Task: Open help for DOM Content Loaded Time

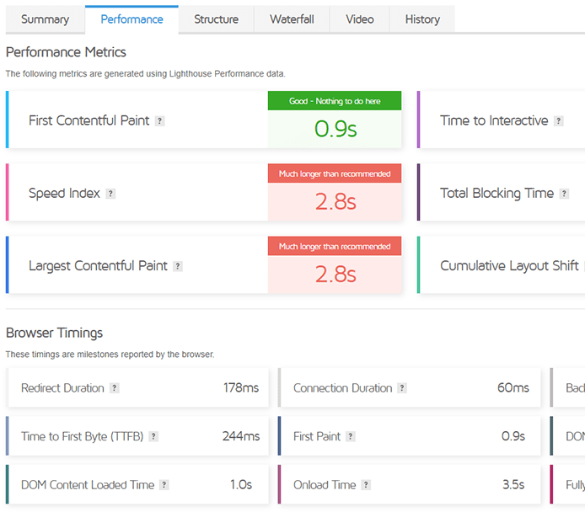Action: point(164,485)
